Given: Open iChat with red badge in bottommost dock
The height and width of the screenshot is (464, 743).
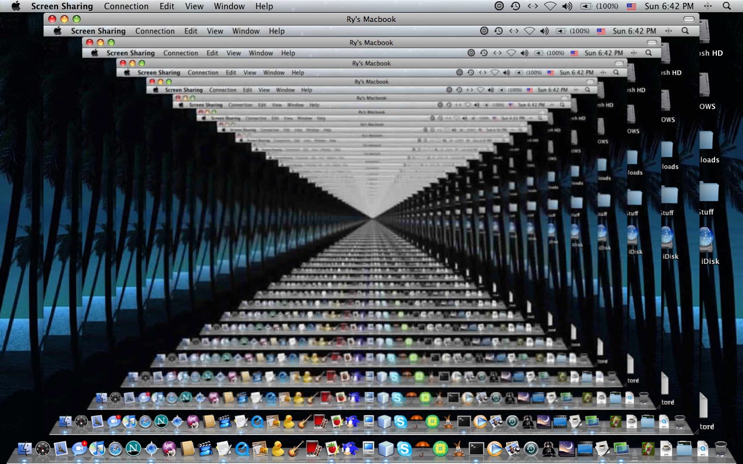Looking at the screenshot, I should click(80, 448).
